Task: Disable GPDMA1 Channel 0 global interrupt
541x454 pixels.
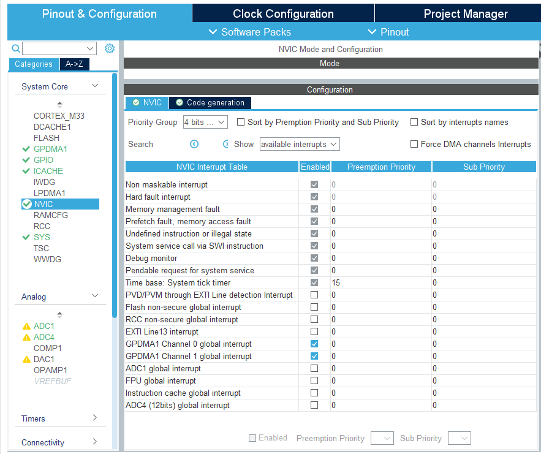Action: coord(314,344)
